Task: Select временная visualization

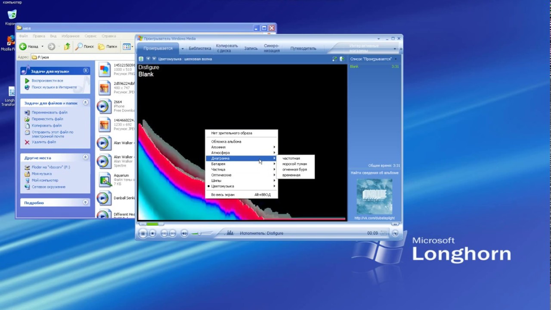Action: pyautogui.click(x=296, y=175)
